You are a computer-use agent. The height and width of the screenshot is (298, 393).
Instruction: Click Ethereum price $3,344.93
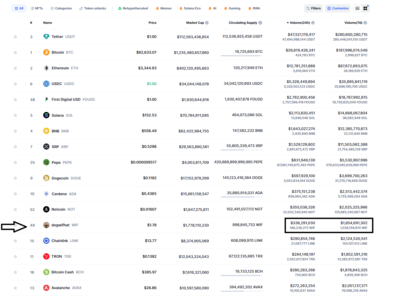pyautogui.click(x=147, y=68)
